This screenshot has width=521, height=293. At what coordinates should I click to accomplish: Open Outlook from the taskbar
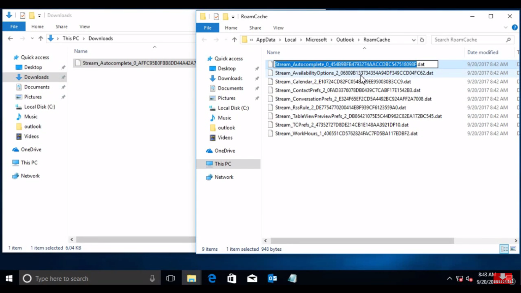point(272,279)
